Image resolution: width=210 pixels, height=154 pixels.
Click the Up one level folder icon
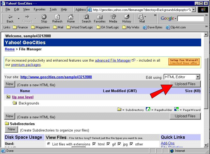[x=8, y=97]
